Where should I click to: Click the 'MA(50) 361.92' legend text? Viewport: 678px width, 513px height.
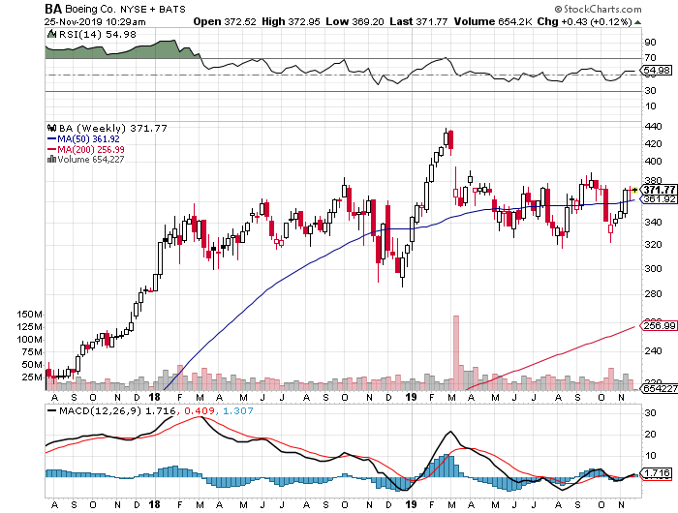coord(88,139)
